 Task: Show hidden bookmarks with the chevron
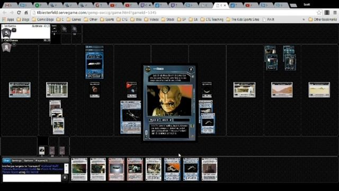point(304,20)
